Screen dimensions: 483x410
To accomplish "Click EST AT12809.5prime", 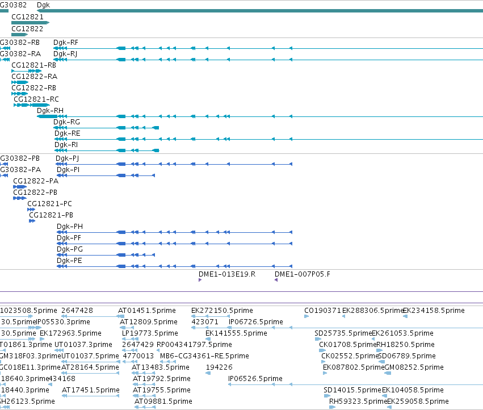I will [x=149, y=322].
